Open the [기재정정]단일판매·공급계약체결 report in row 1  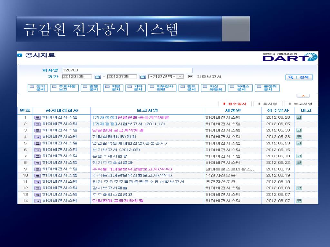pyautogui.click(x=131, y=117)
